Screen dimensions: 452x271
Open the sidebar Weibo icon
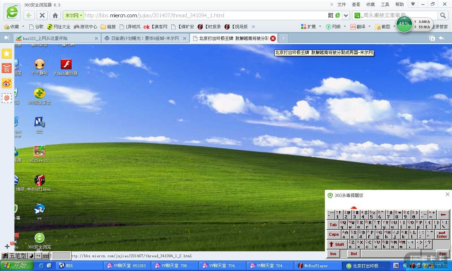[7, 83]
